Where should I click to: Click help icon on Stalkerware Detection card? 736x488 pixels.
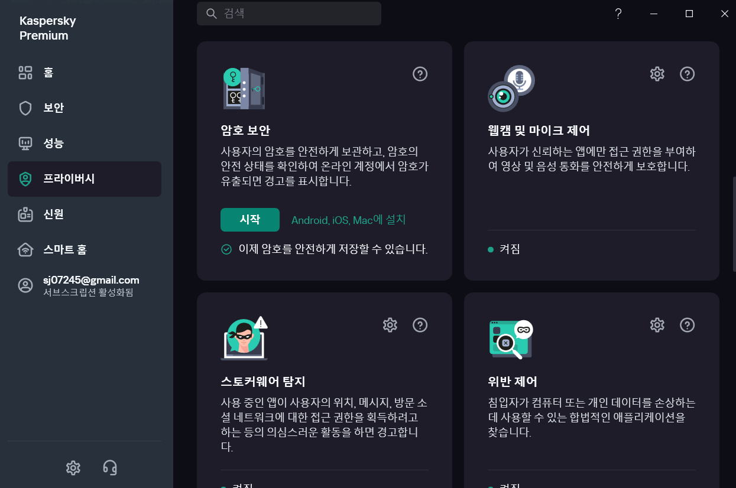420,325
